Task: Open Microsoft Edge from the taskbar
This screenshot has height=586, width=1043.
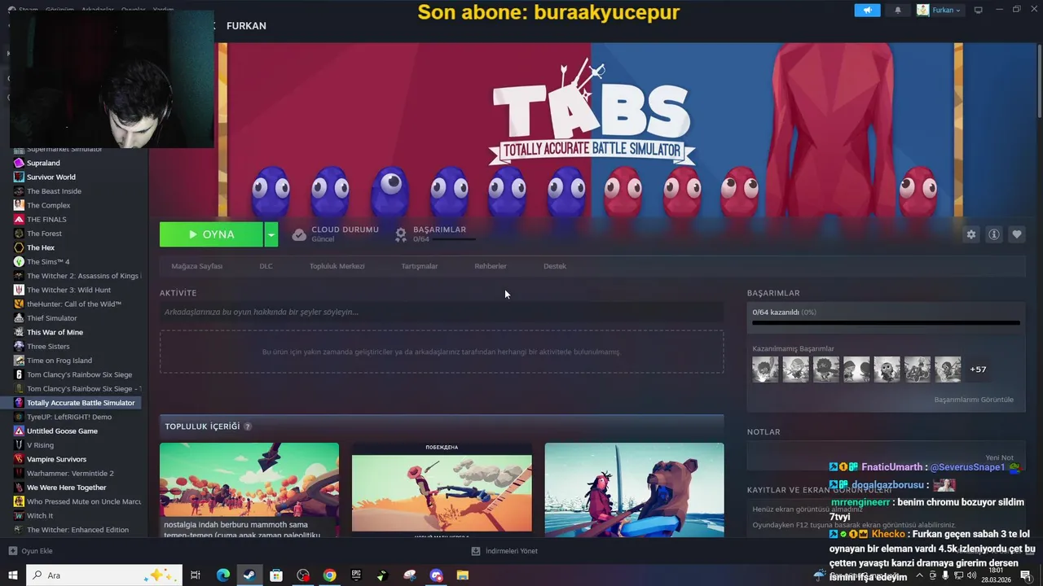Action: 223,575
